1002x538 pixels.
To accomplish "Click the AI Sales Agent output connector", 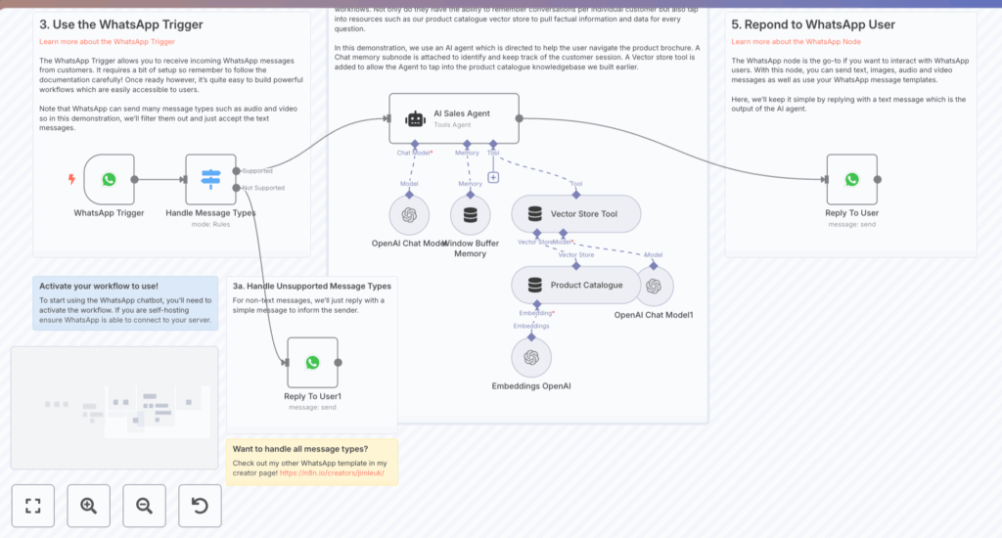I will [x=520, y=118].
